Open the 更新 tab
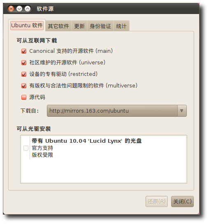The image size is (209, 224). [x=79, y=26]
